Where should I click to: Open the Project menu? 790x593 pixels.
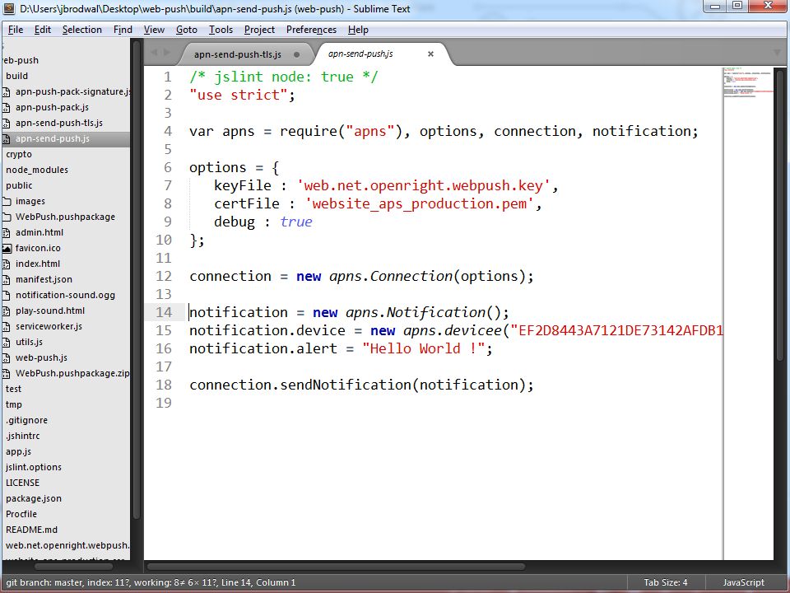[259, 30]
